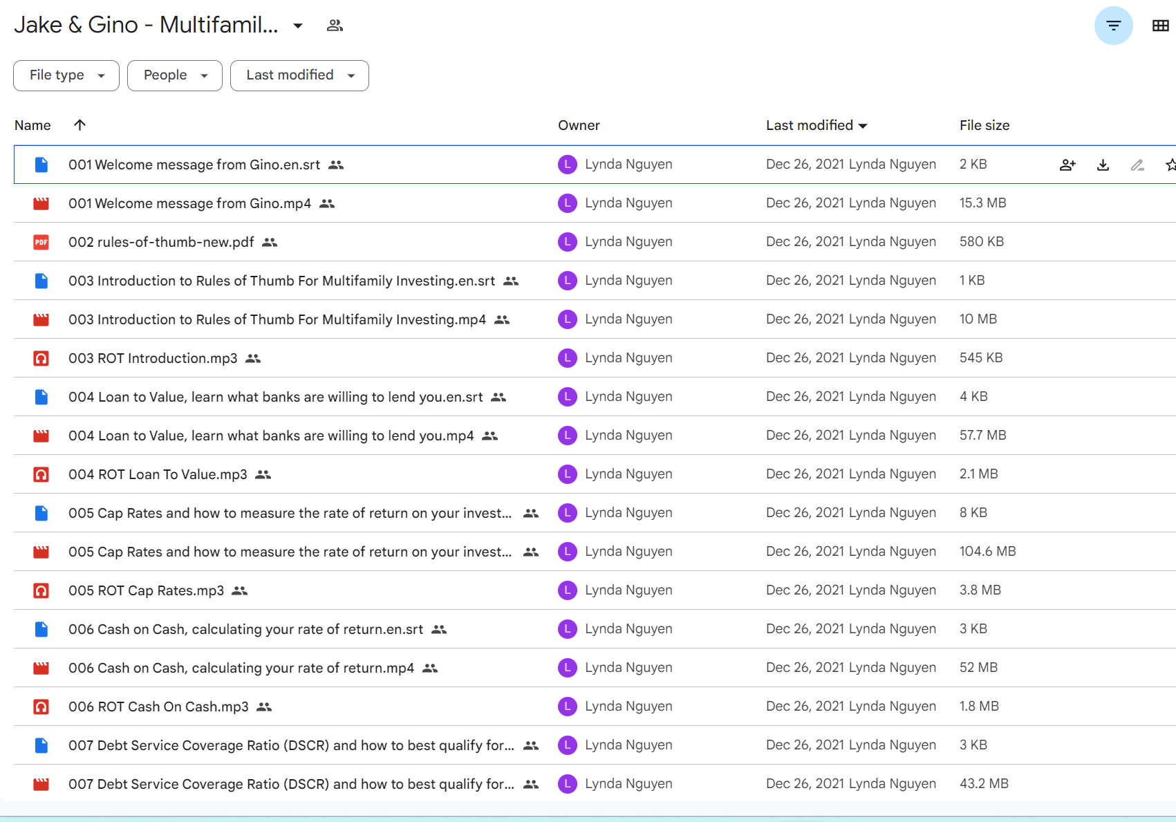Open the People filter dropdown

coord(175,75)
